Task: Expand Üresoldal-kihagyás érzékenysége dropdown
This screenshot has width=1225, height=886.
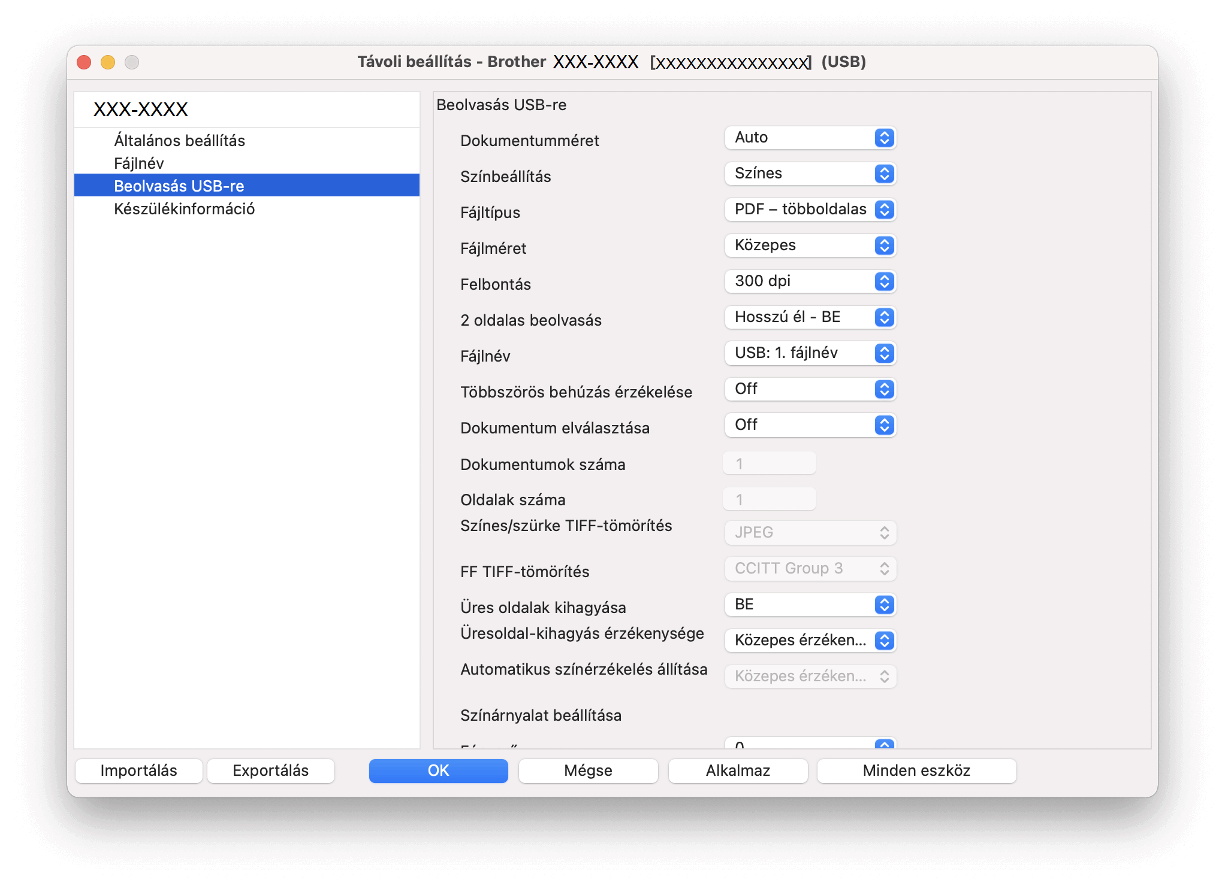Action: tap(810, 641)
